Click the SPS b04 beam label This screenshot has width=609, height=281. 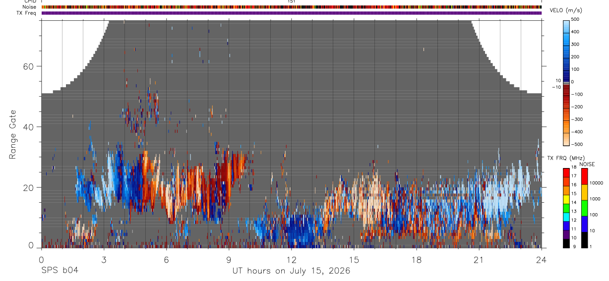(x=60, y=271)
